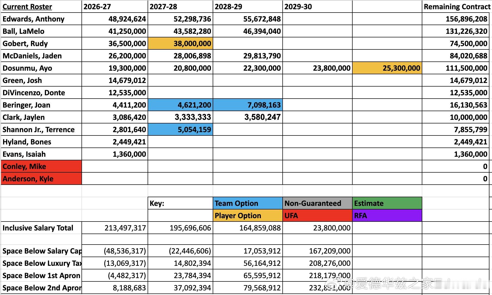Select Edwards' 2028-29 salary 55,672,848
492x295 pixels.
[x=248, y=19]
